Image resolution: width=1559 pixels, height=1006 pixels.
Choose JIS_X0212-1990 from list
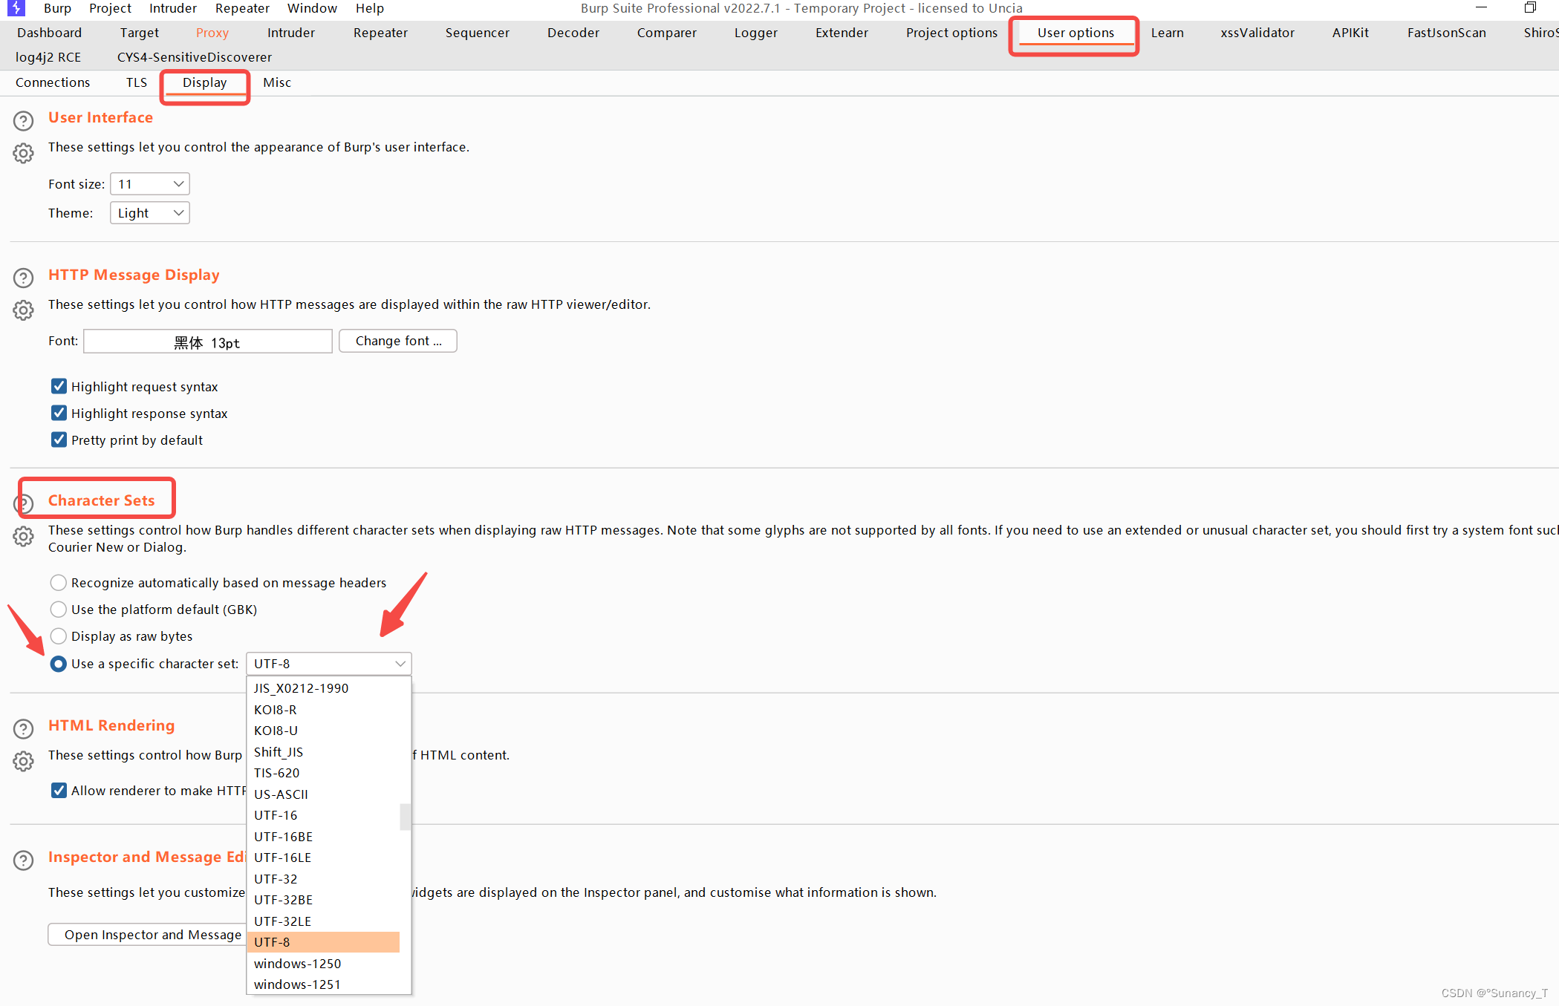coord(323,688)
